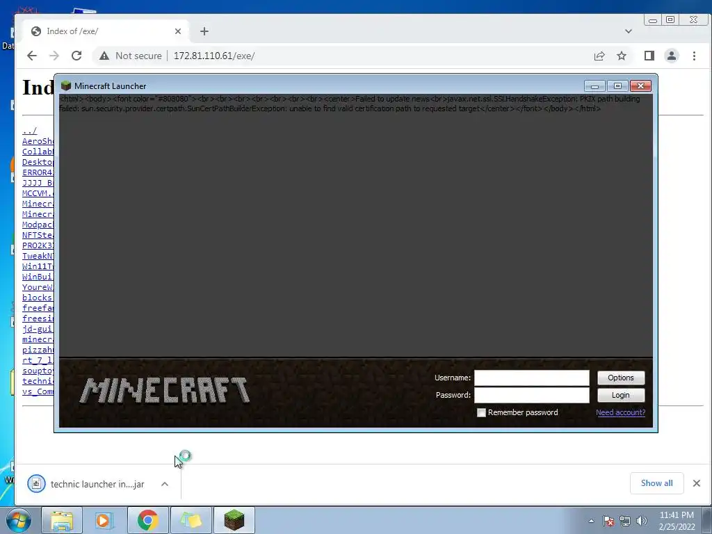
Task: Open the WinBui... file link
Action: click(38, 277)
